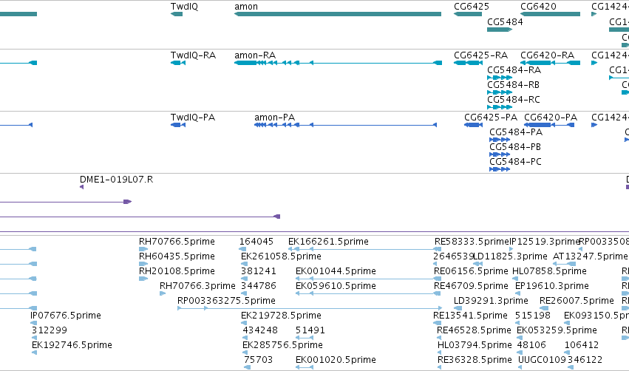This screenshot has width=629, height=371.
Task: Select the CG6420-RA transcript label
Action: [547, 55]
